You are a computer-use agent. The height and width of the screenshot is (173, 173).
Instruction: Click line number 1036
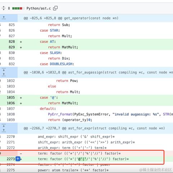pos(11,103)
